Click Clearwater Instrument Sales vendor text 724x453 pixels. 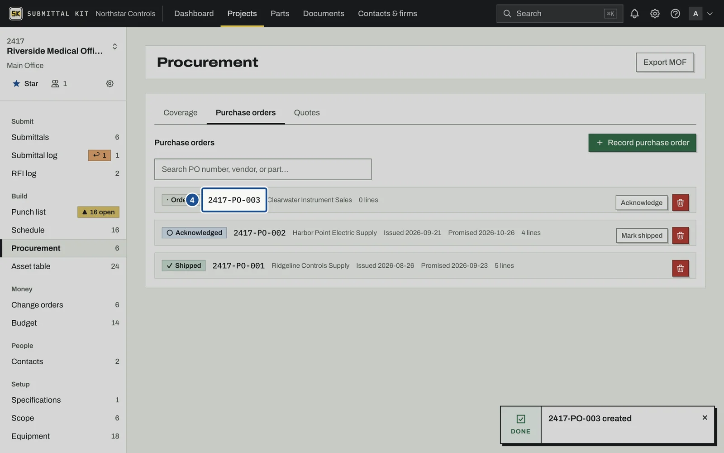(x=310, y=200)
